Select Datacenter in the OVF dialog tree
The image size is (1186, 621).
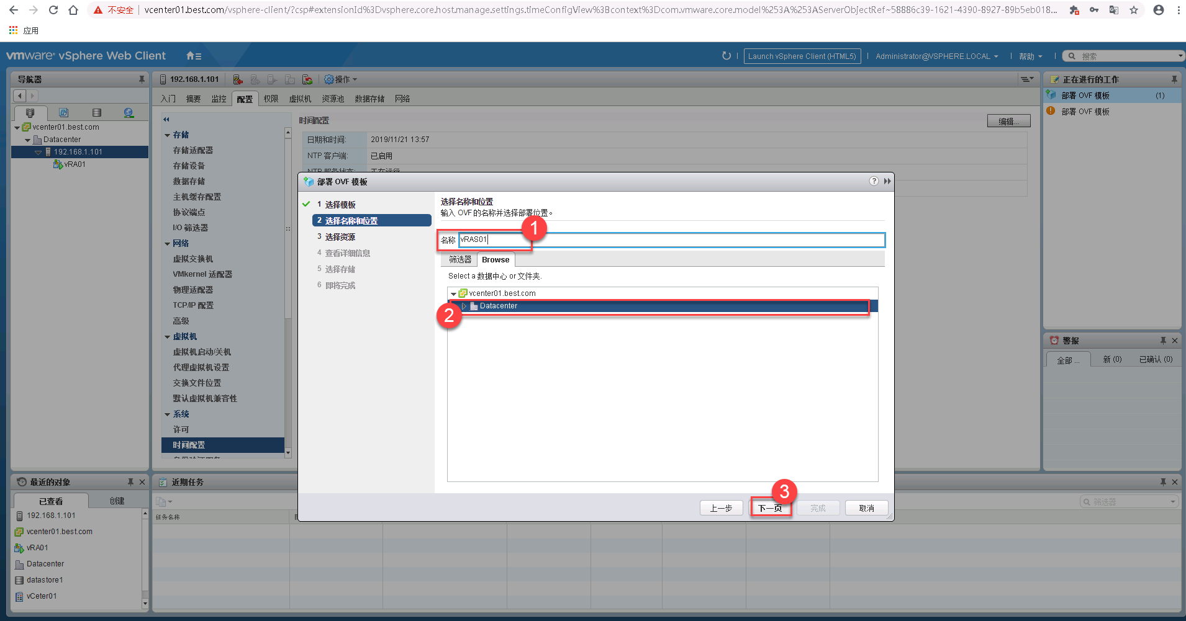click(x=663, y=306)
